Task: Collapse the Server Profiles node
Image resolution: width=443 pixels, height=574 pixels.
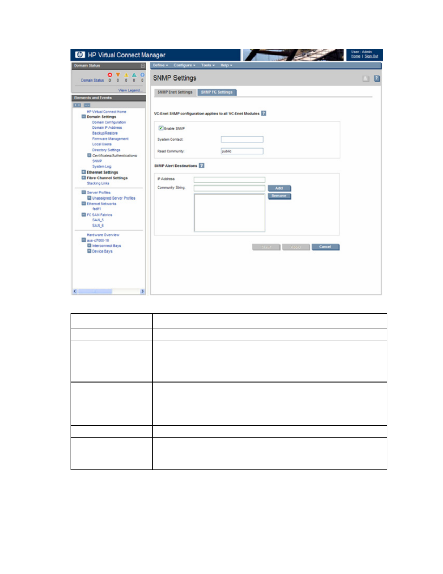Action: (x=84, y=192)
